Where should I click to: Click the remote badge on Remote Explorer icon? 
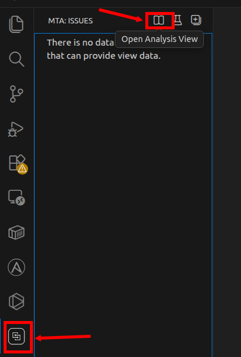21,201
